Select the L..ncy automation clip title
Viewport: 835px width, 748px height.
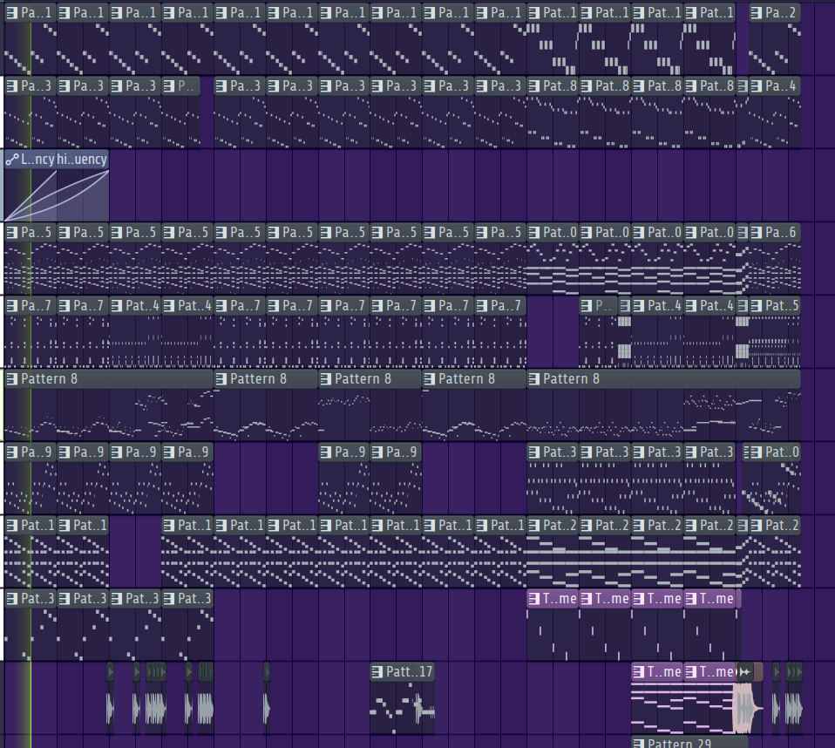coord(37,160)
